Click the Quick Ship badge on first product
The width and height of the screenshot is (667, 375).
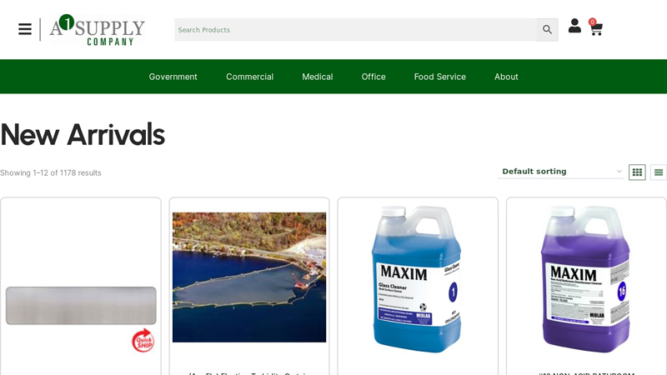143,340
